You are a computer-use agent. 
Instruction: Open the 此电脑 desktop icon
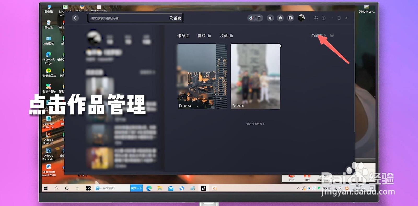49,9
